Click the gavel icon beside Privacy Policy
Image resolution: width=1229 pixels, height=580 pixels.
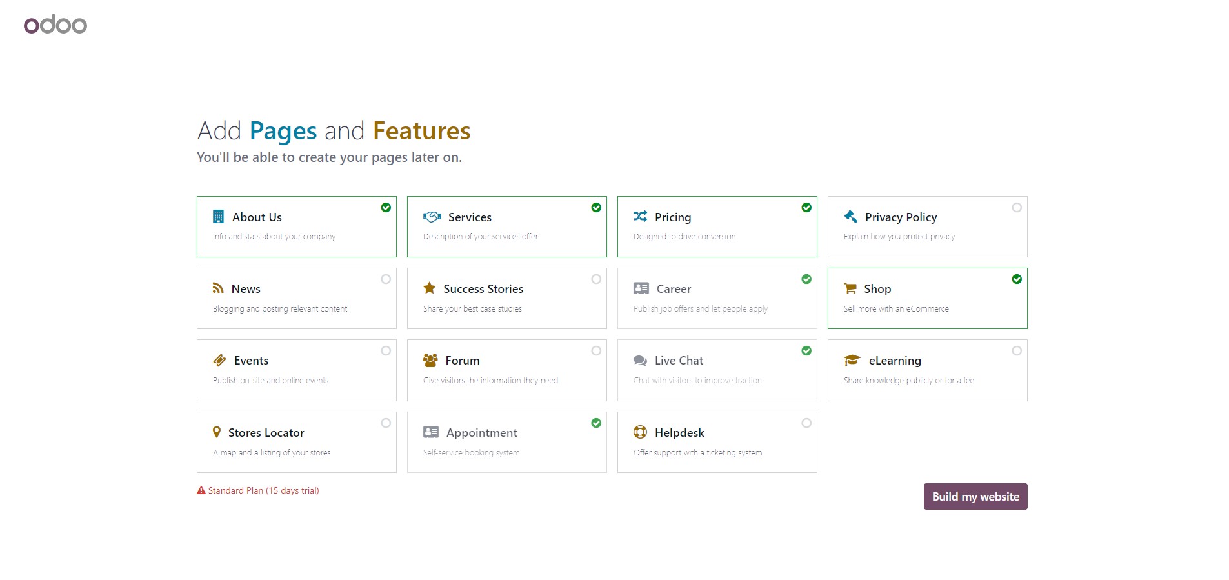[x=851, y=217]
